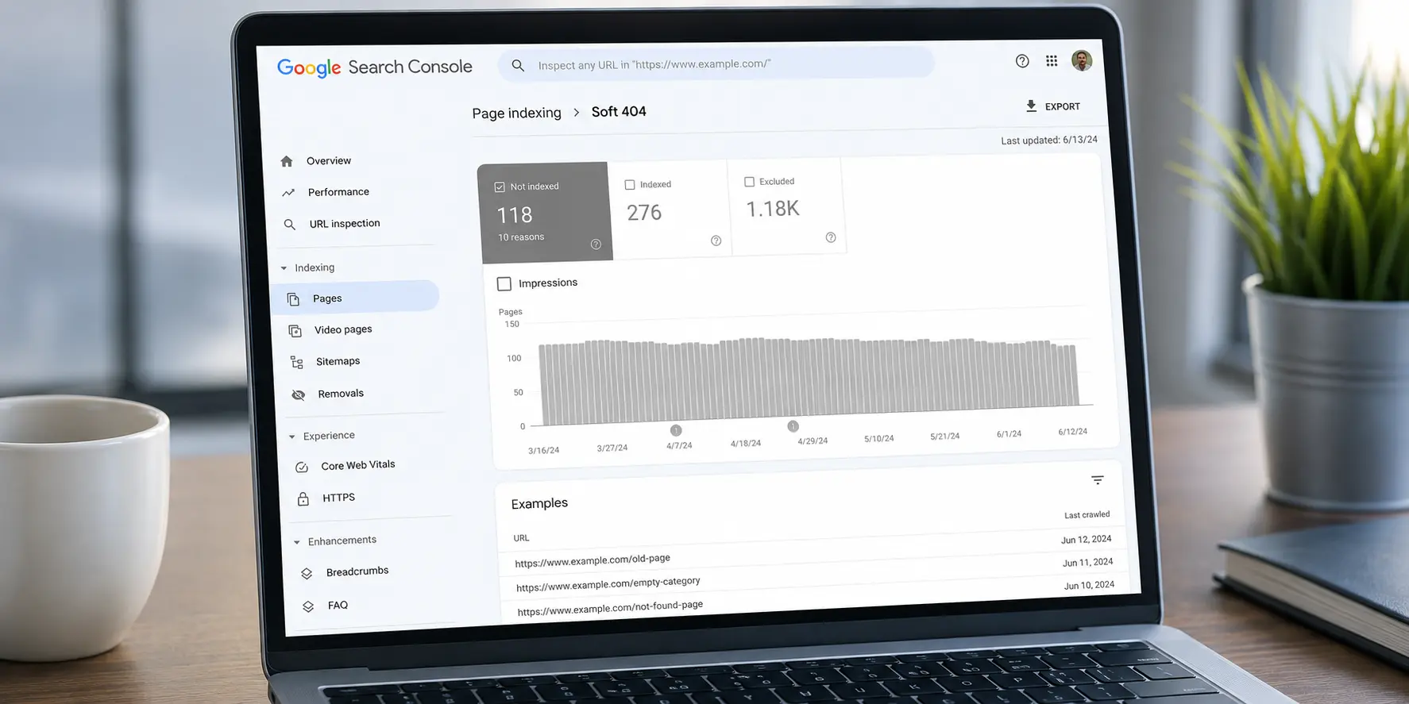
Task: Open the account profile avatar
Action: [1082, 60]
